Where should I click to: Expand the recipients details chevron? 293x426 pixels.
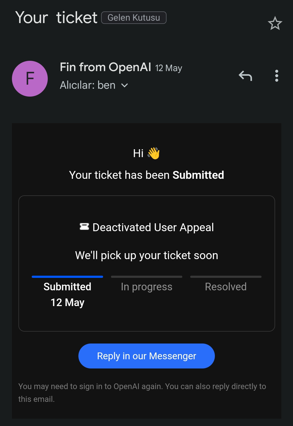coord(125,85)
